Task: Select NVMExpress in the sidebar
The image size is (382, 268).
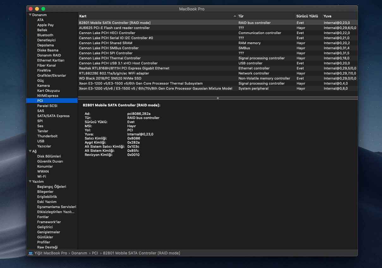Action: (48, 96)
